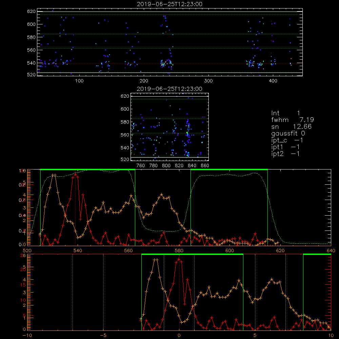Select x-axis label "-5" of the bottom plot
339x339 pixels.
pos(103,335)
